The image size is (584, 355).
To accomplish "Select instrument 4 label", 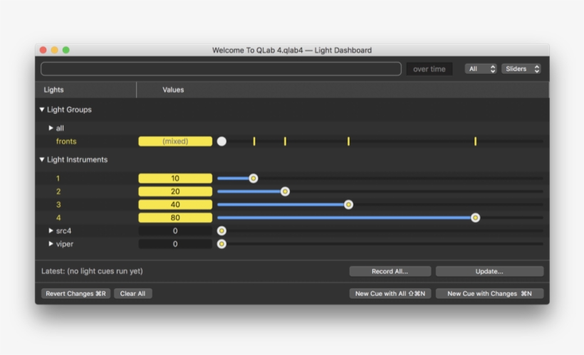I will point(58,217).
